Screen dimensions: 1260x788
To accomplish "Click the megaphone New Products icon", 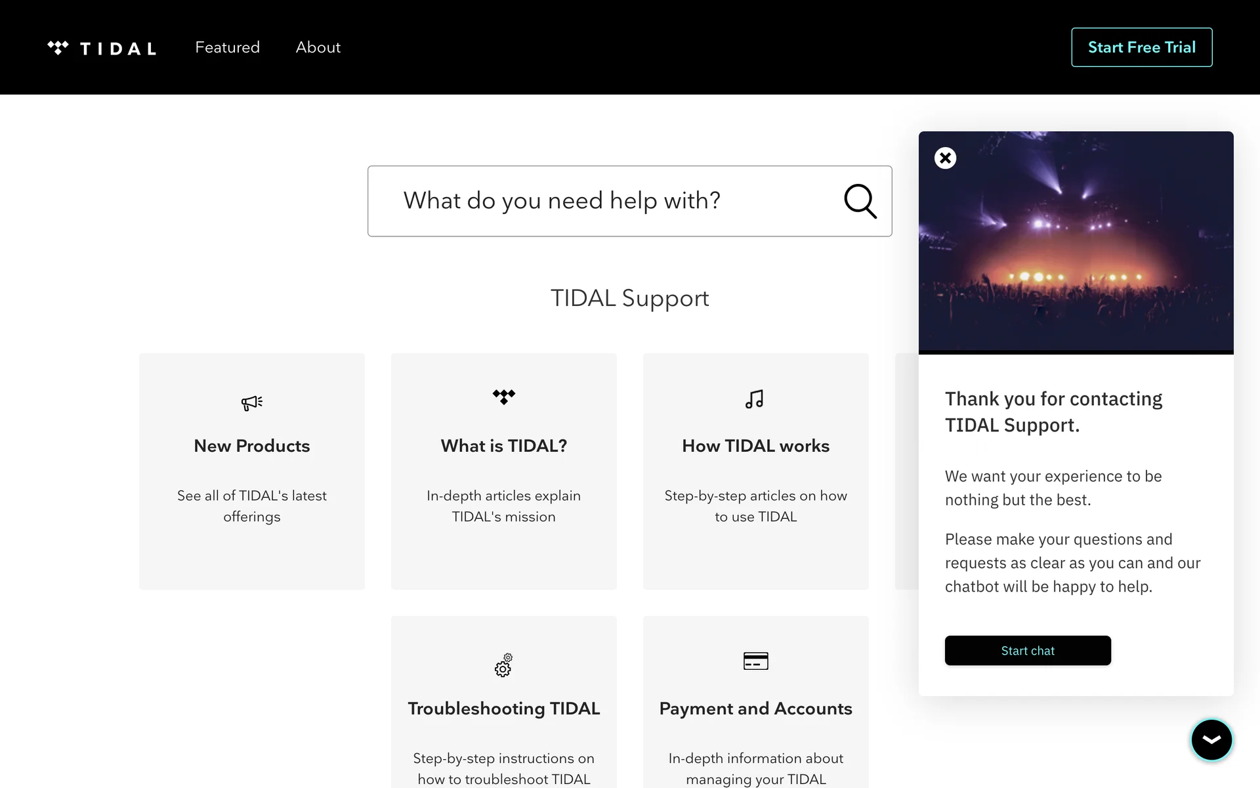I will point(252,403).
